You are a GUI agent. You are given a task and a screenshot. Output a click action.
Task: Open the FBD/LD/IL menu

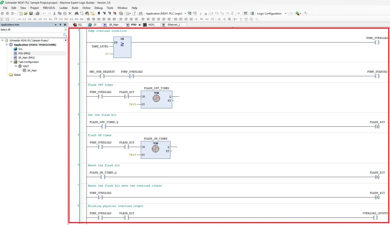click(49, 8)
